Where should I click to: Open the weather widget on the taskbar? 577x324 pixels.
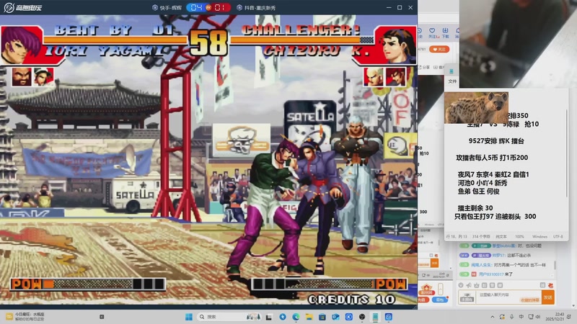click(26, 317)
